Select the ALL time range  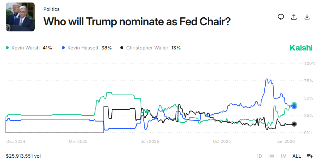pos(296,156)
